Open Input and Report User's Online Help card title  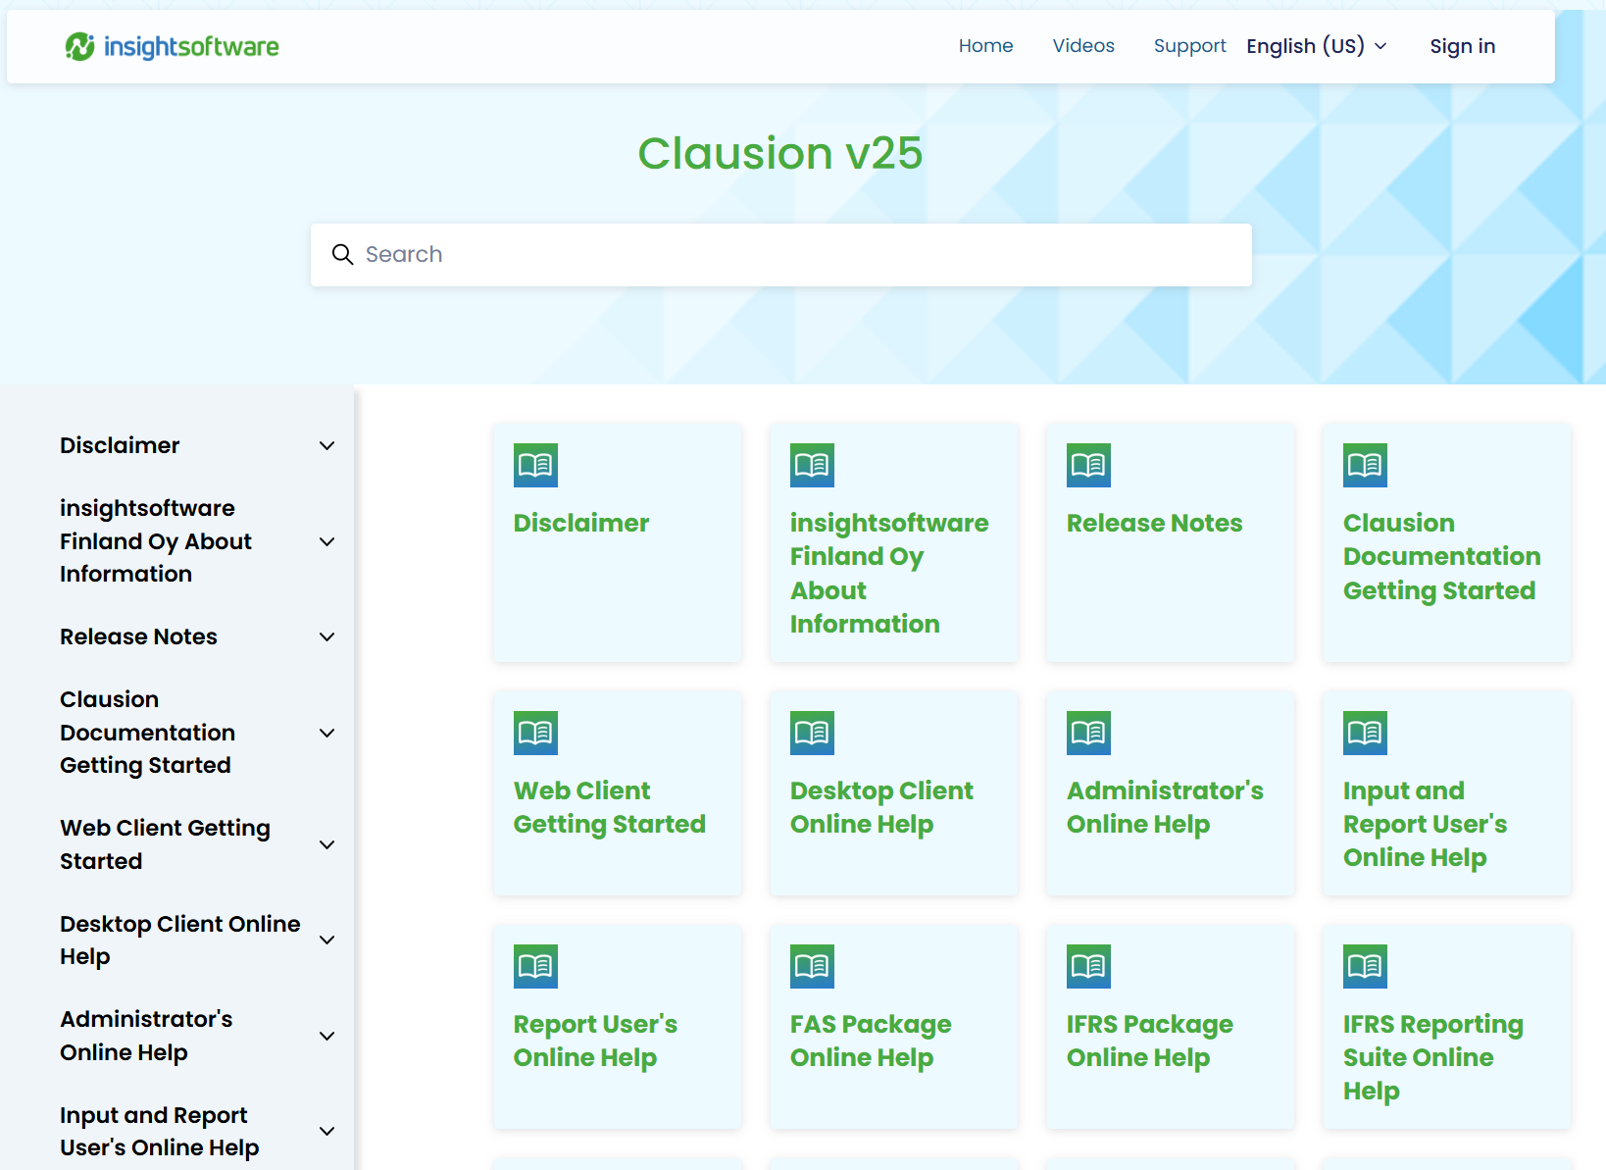pyautogui.click(x=1425, y=824)
